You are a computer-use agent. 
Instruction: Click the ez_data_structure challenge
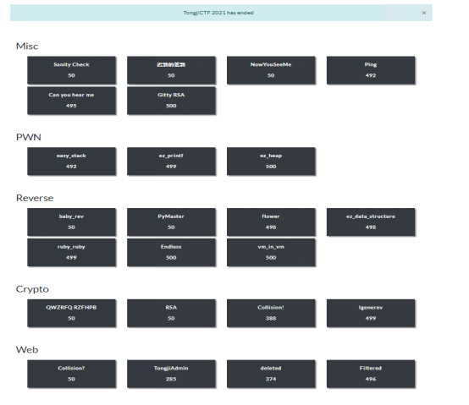[x=371, y=222]
